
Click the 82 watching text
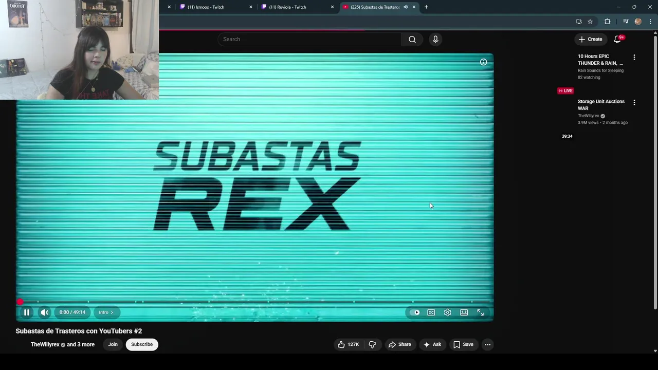[x=589, y=78]
